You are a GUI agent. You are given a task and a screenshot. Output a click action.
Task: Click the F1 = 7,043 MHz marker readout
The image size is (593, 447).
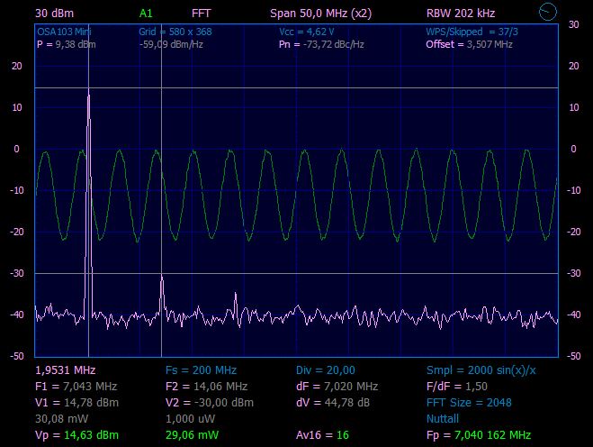pyautogui.click(x=76, y=387)
